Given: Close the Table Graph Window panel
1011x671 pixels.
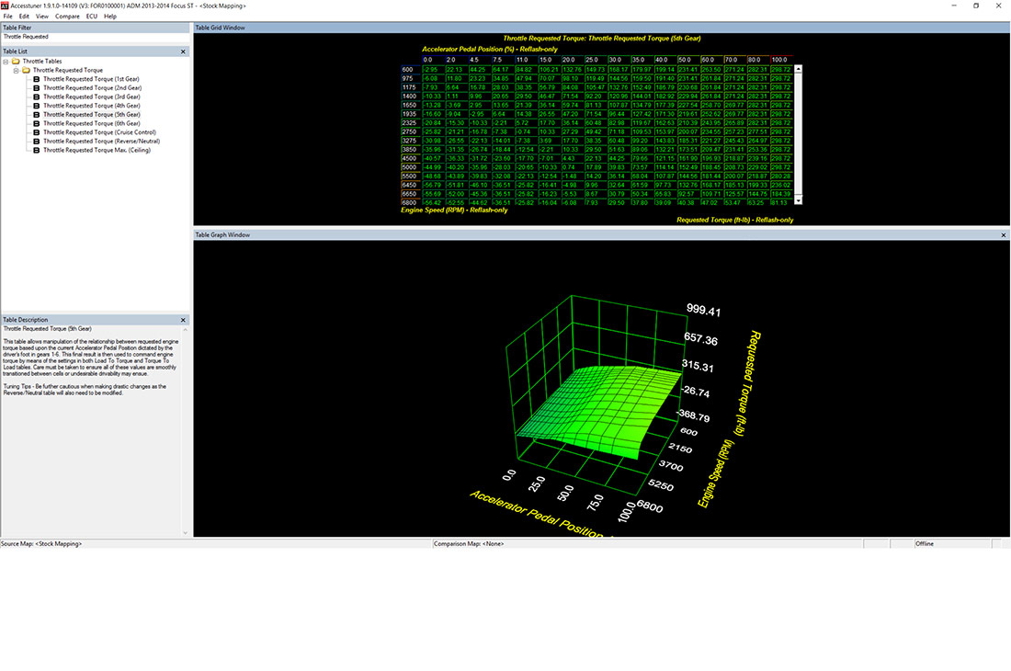Looking at the screenshot, I should click(1004, 235).
